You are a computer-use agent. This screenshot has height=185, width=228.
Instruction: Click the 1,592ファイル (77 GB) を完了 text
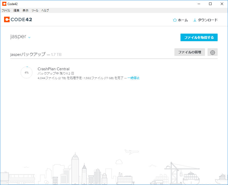click(104, 78)
